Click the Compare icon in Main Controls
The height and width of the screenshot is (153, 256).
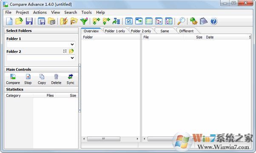click(13, 79)
